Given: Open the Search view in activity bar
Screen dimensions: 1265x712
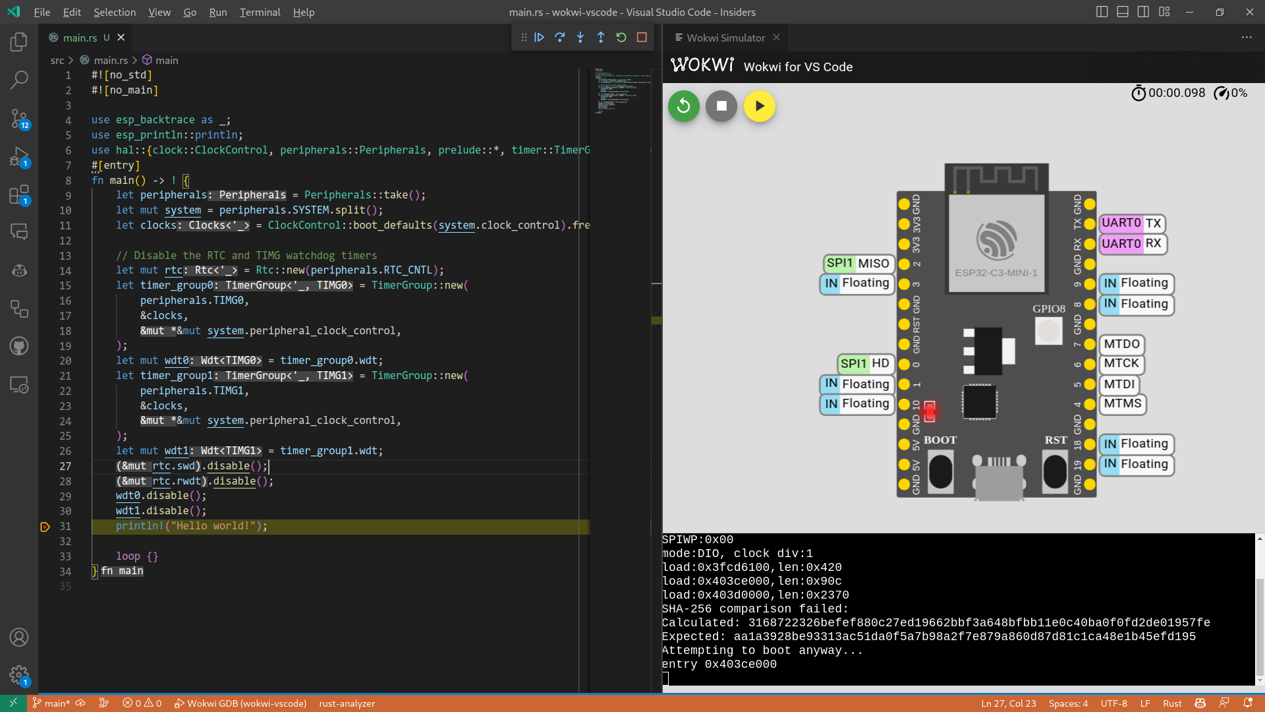Looking at the screenshot, I should coord(19,80).
